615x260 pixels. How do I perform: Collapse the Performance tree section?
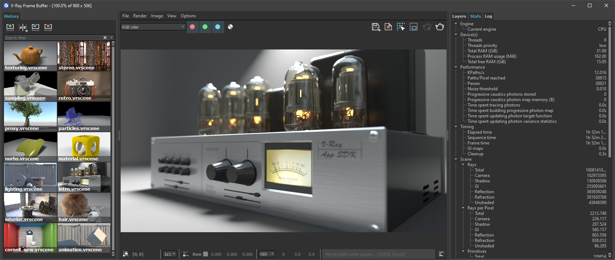click(456, 67)
